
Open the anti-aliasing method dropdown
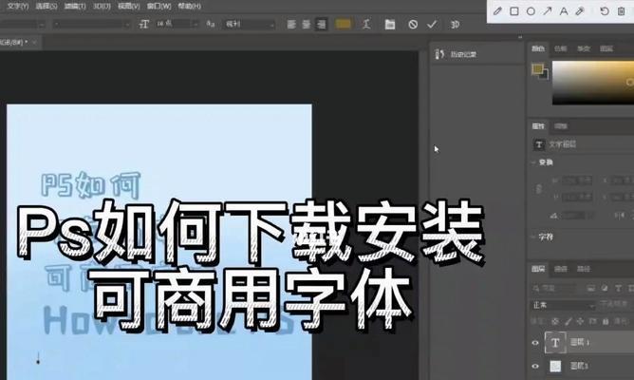coord(249,25)
